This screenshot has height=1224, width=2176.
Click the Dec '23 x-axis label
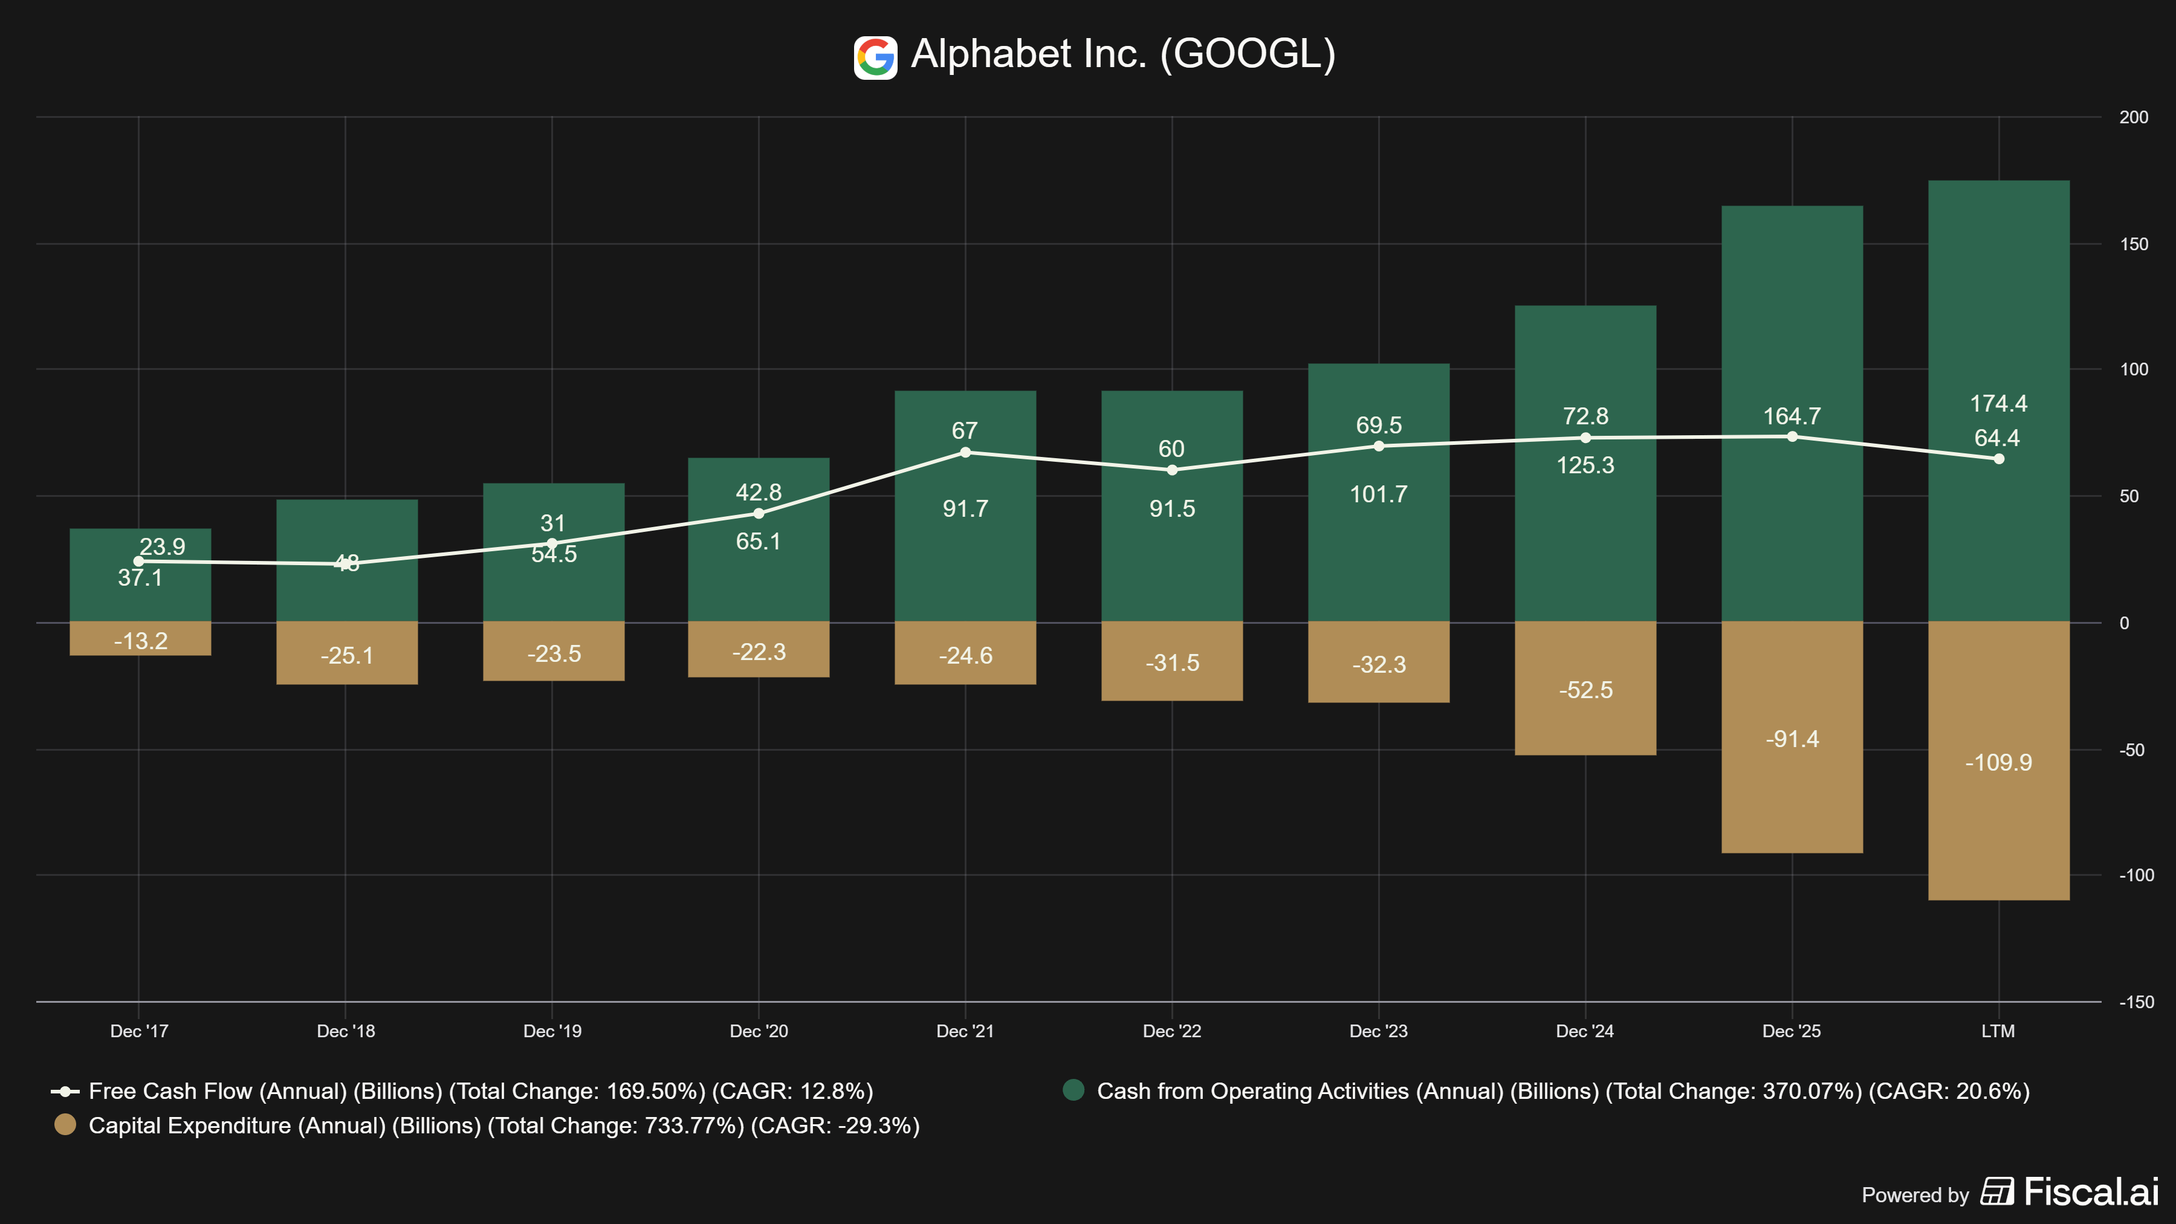click(1379, 1031)
